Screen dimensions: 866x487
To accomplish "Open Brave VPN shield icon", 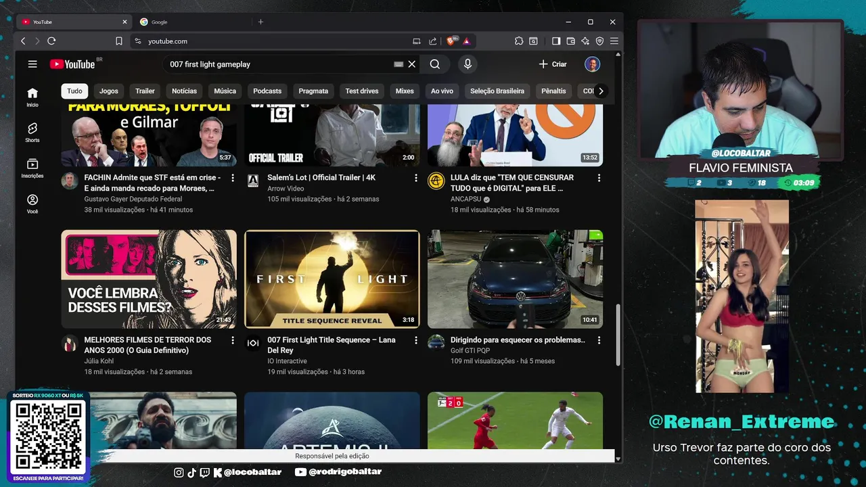I will [599, 41].
